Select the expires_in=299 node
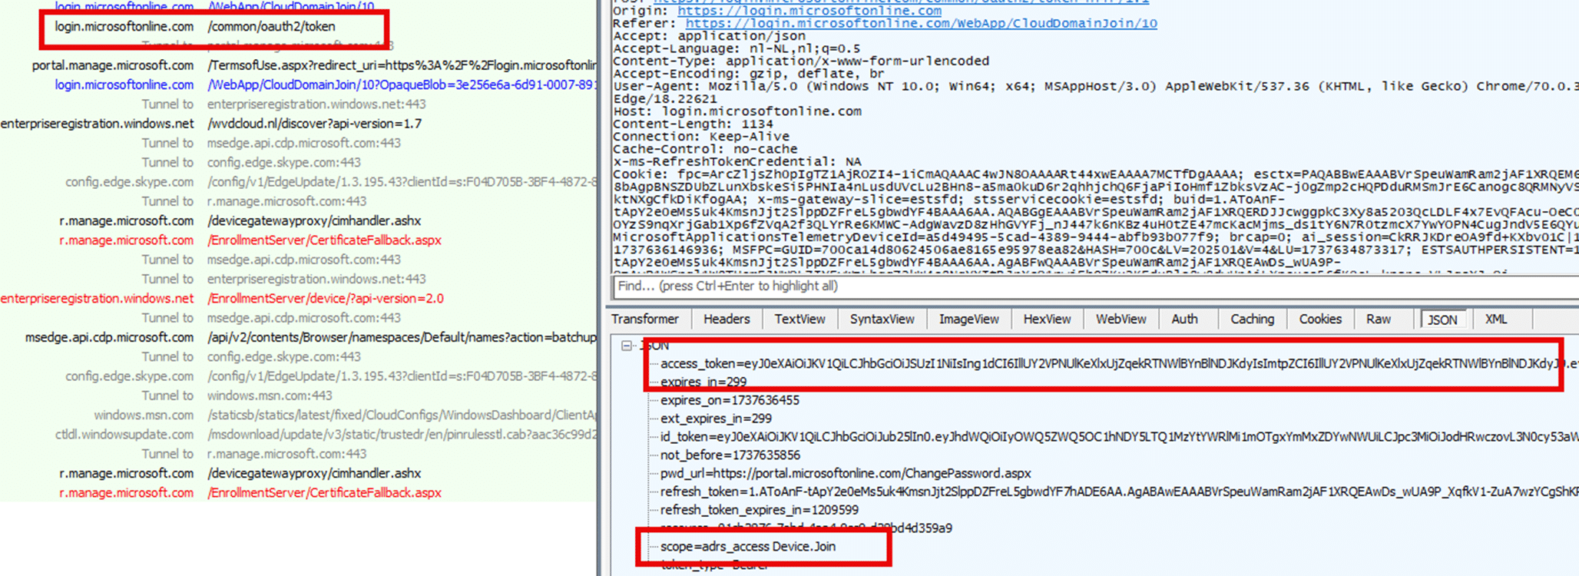Image resolution: width=1579 pixels, height=576 pixels. click(x=703, y=382)
